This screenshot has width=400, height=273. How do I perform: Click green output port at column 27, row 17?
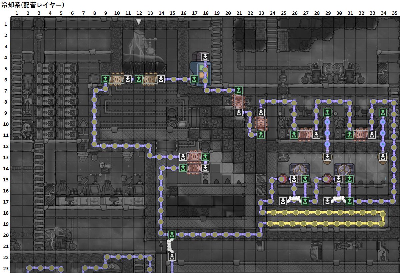[x=305, y=201]
